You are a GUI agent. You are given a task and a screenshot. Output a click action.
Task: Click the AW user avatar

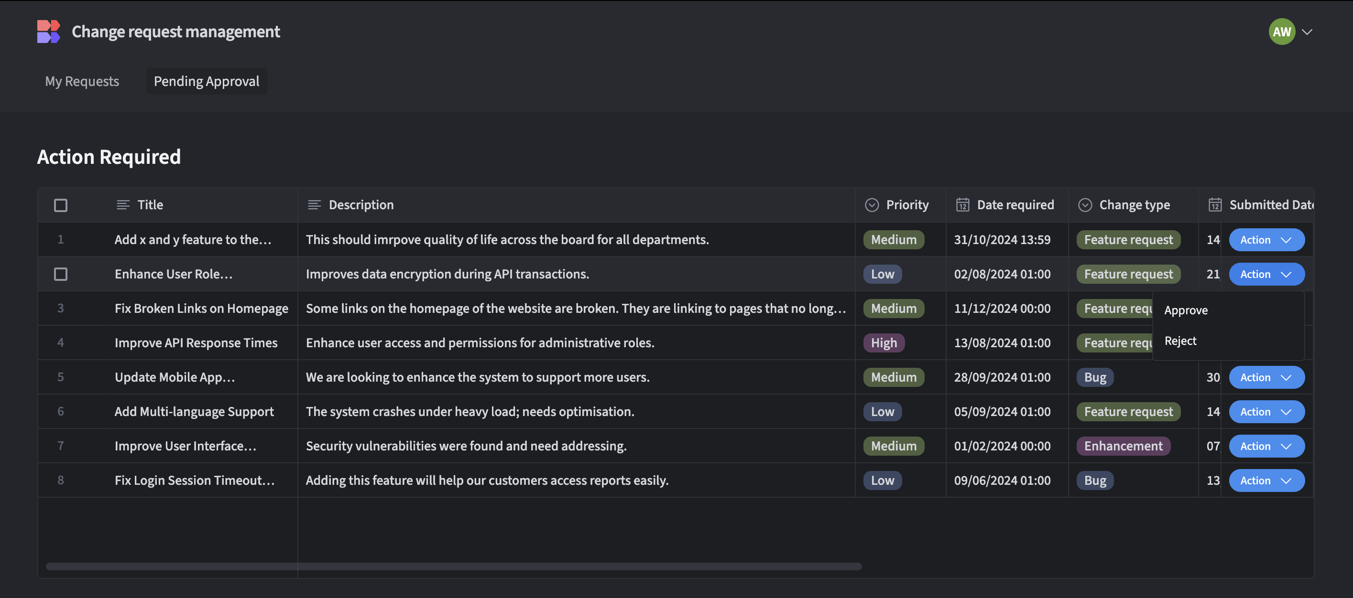pyautogui.click(x=1282, y=32)
